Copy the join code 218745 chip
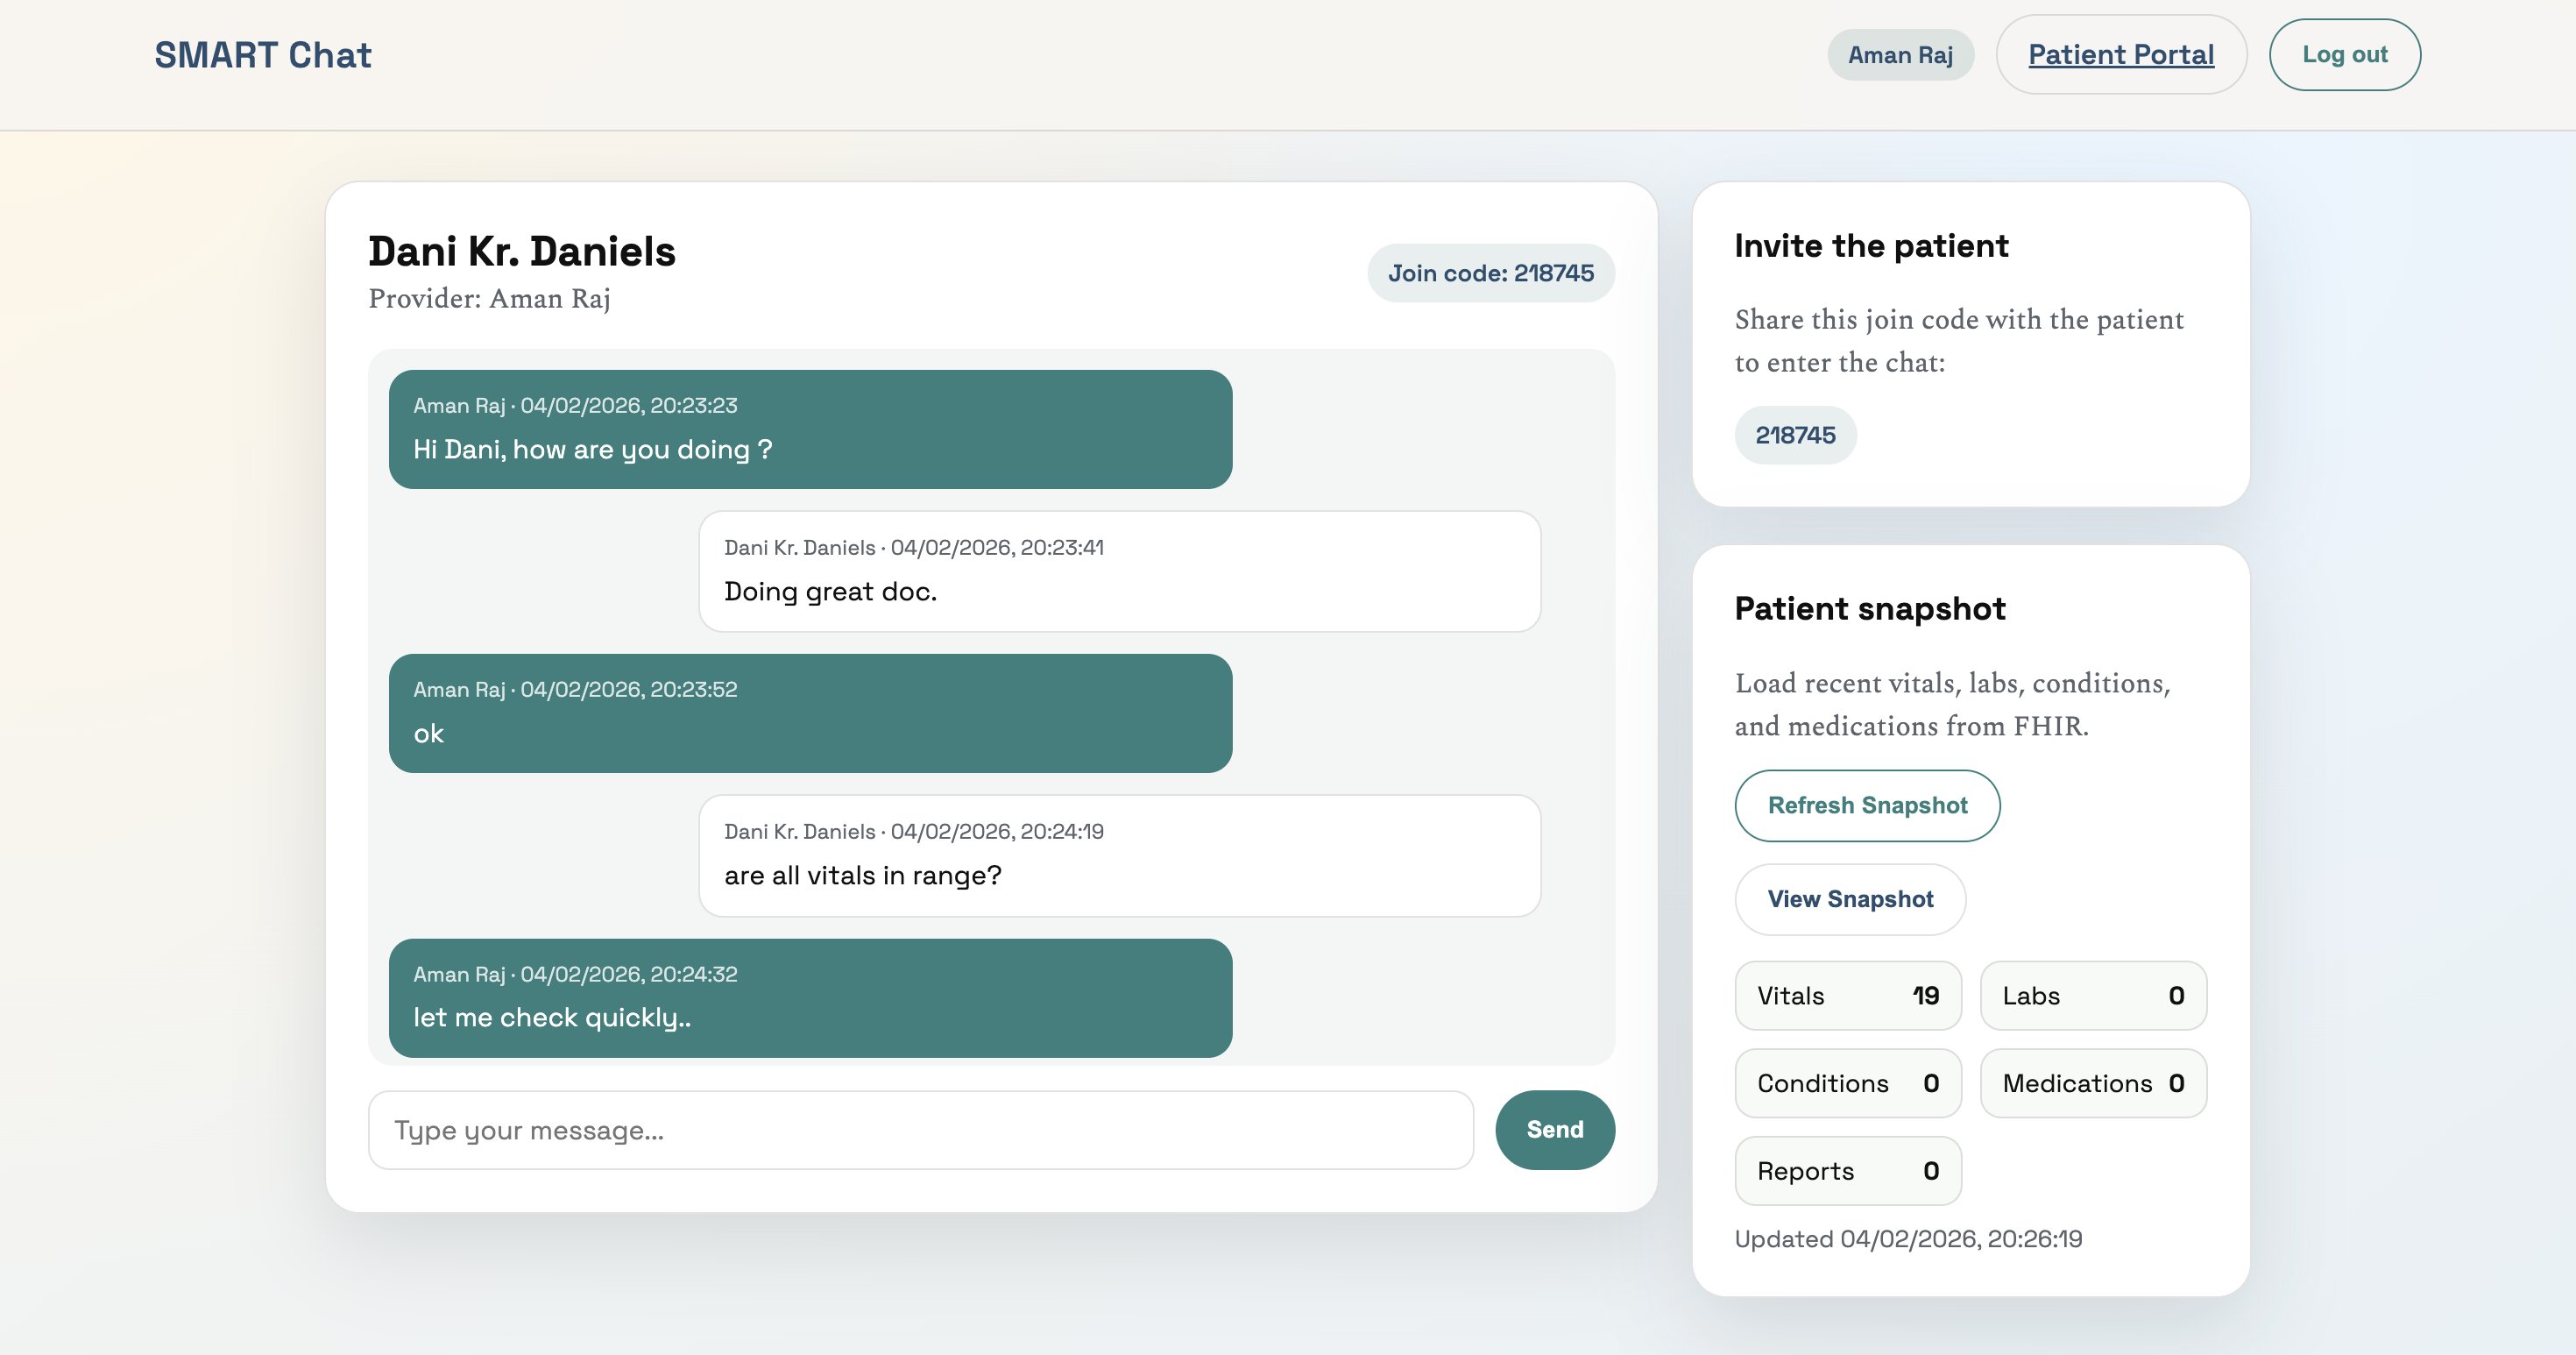 tap(1795, 435)
